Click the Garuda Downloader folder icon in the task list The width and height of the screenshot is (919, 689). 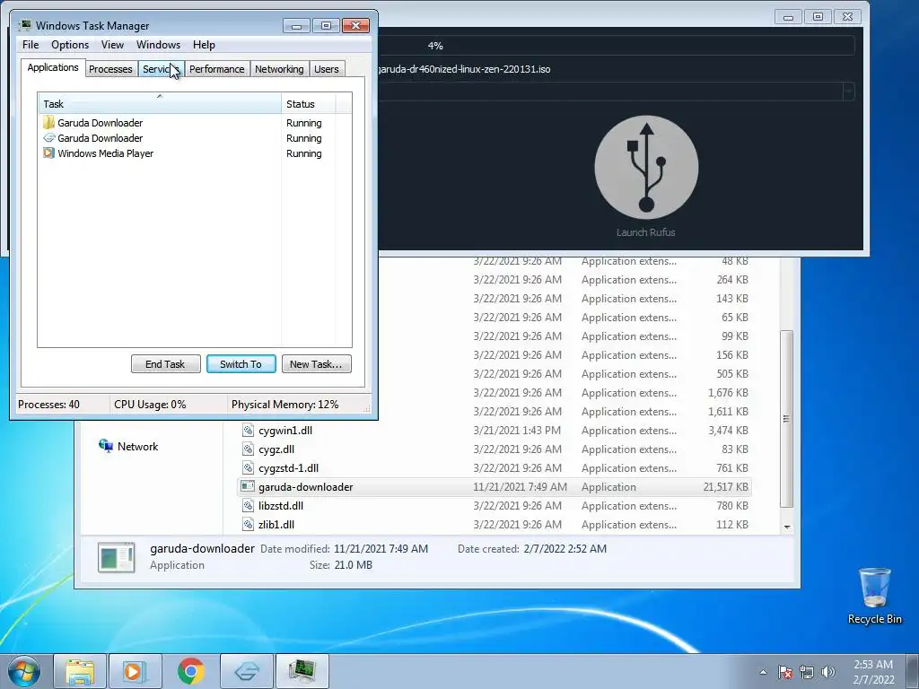point(48,122)
